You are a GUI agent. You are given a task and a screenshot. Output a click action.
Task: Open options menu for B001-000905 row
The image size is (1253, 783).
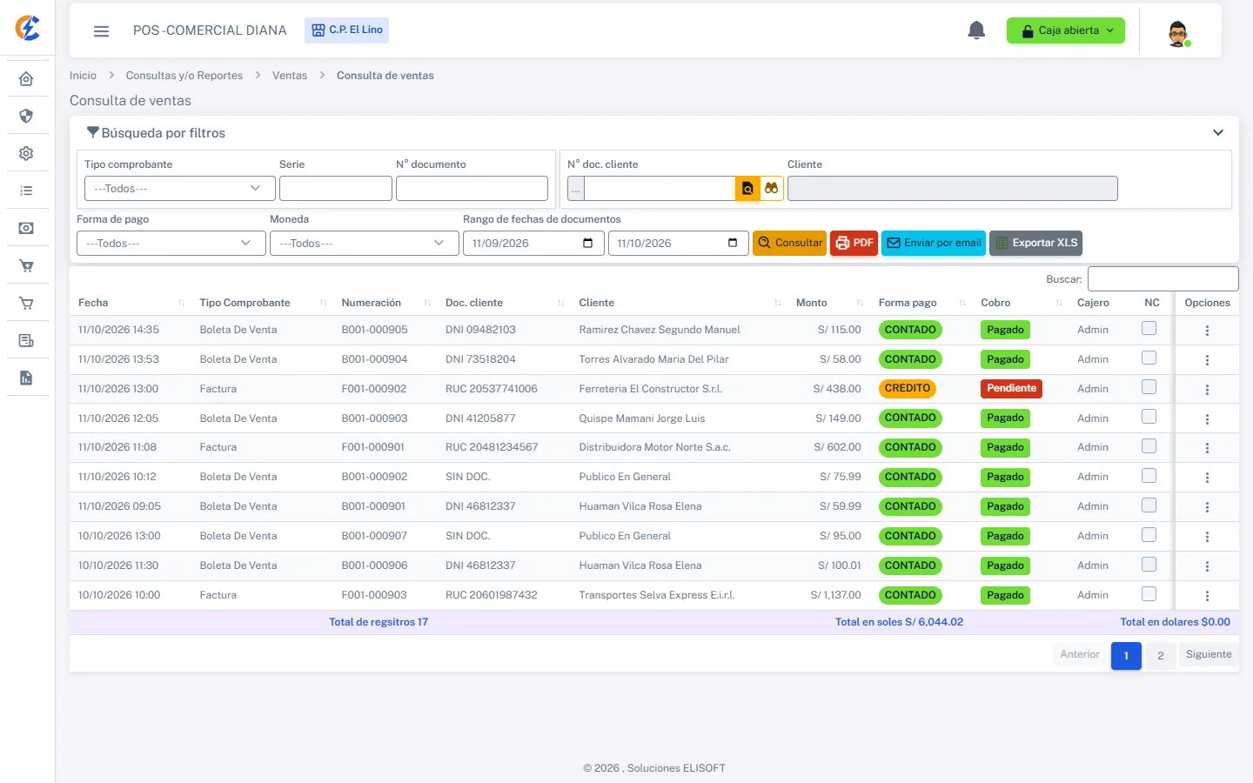[1207, 331]
